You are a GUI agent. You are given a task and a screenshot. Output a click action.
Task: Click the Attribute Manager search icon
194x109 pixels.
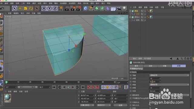(x=182, y=58)
